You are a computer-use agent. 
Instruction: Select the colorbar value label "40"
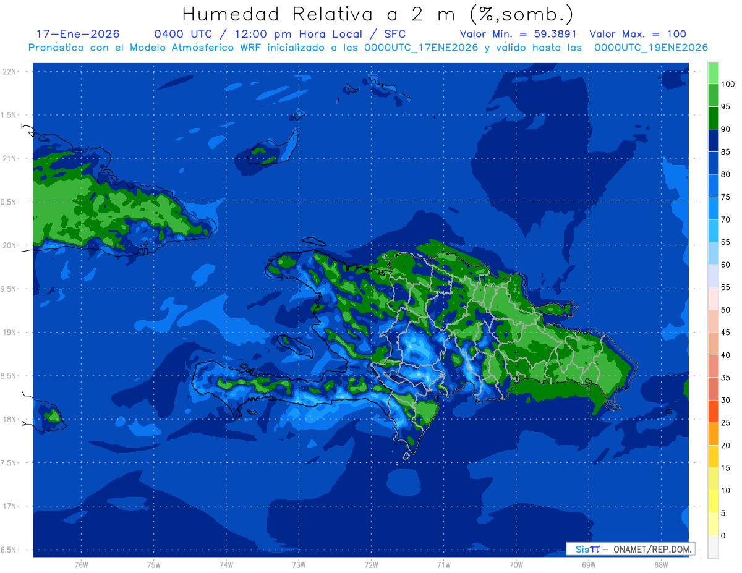point(725,355)
